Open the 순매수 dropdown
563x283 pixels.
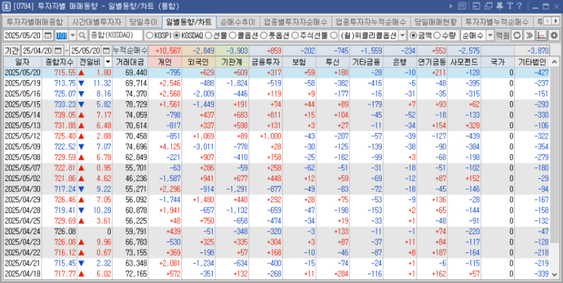489,35
